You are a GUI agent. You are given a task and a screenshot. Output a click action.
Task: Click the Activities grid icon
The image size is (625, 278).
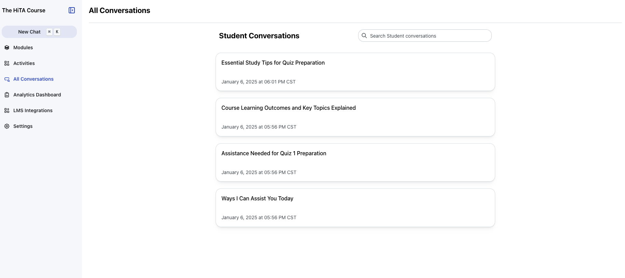click(7, 63)
